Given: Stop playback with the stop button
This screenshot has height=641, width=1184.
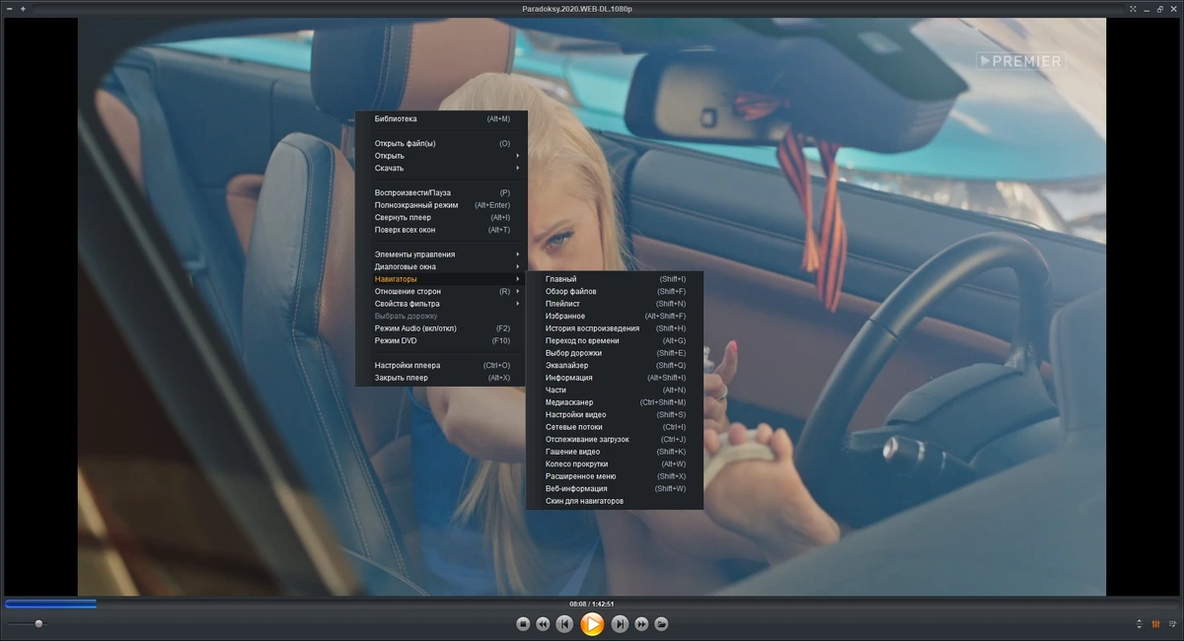Looking at the screenshot, I should pos(523,623).
